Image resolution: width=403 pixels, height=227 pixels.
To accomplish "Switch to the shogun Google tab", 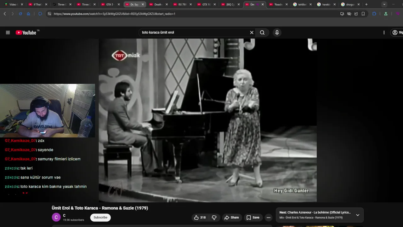I will (x=350, y=4).
